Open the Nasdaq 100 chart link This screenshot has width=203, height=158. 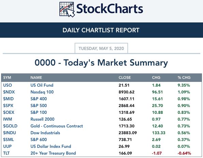pyautogui.click(x=42, y=92)
